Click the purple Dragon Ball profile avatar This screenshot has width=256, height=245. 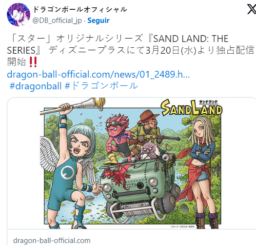pyautogui.click(x=19, y=15)
